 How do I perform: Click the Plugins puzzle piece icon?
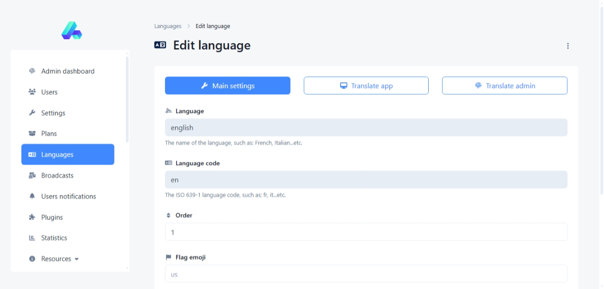point(32,217)
